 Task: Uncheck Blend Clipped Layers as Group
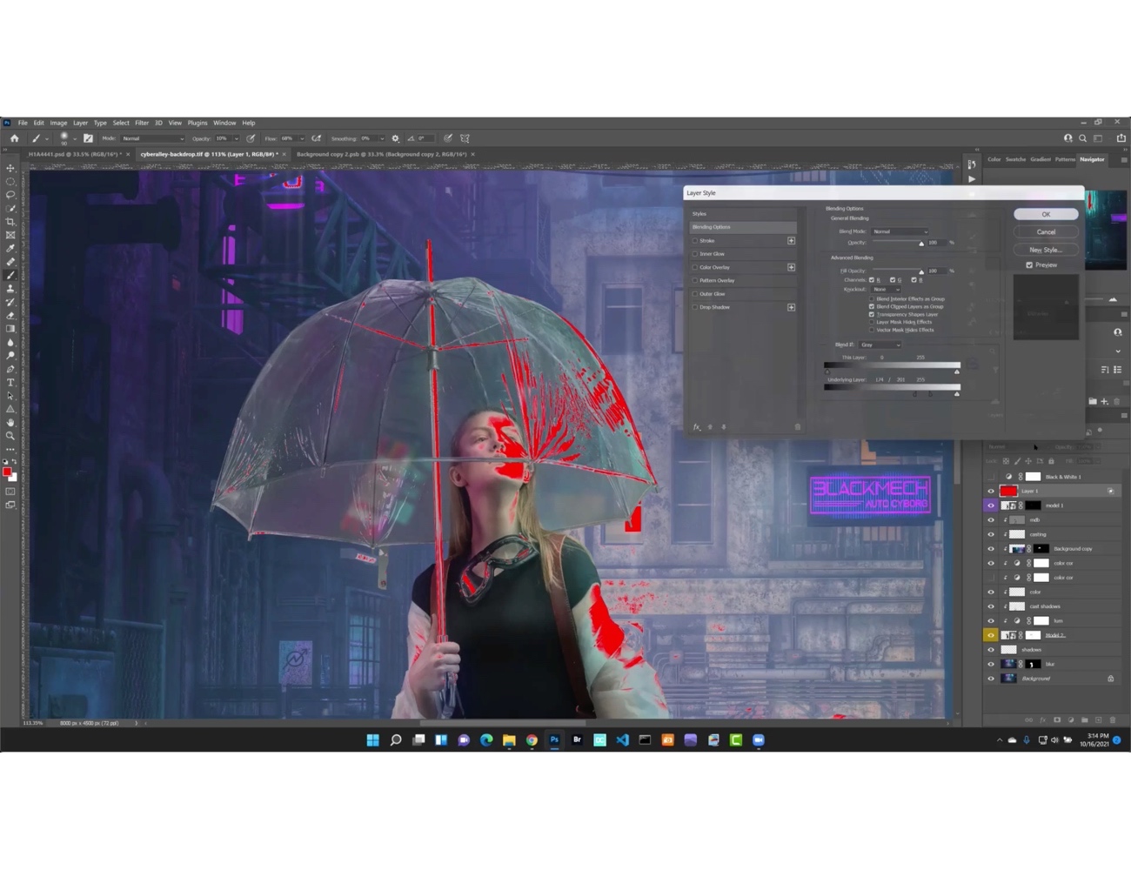click(x=871, y=306)
